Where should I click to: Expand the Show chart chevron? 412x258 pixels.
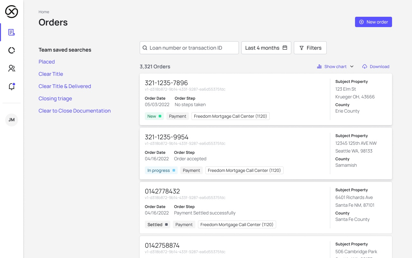(352, 66)
